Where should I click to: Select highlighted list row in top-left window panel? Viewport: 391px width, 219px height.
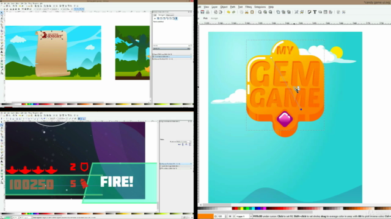[172, 57]
